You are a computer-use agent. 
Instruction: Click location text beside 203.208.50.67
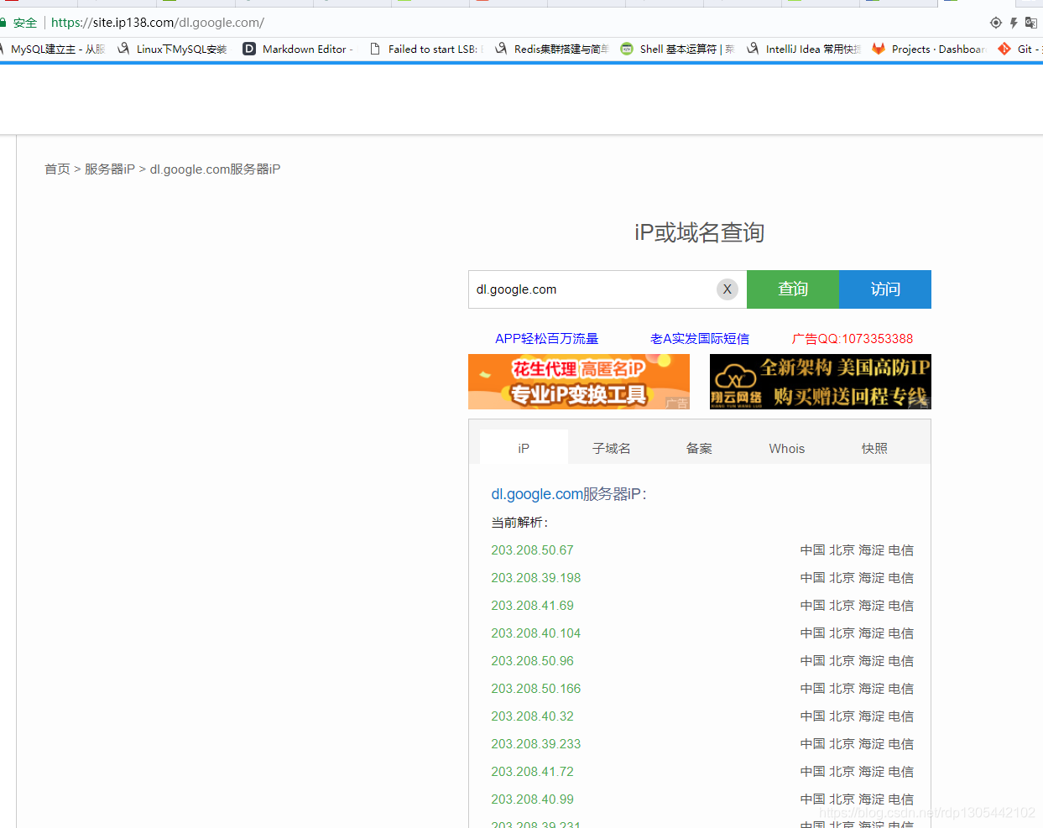[x=857, y=550]
